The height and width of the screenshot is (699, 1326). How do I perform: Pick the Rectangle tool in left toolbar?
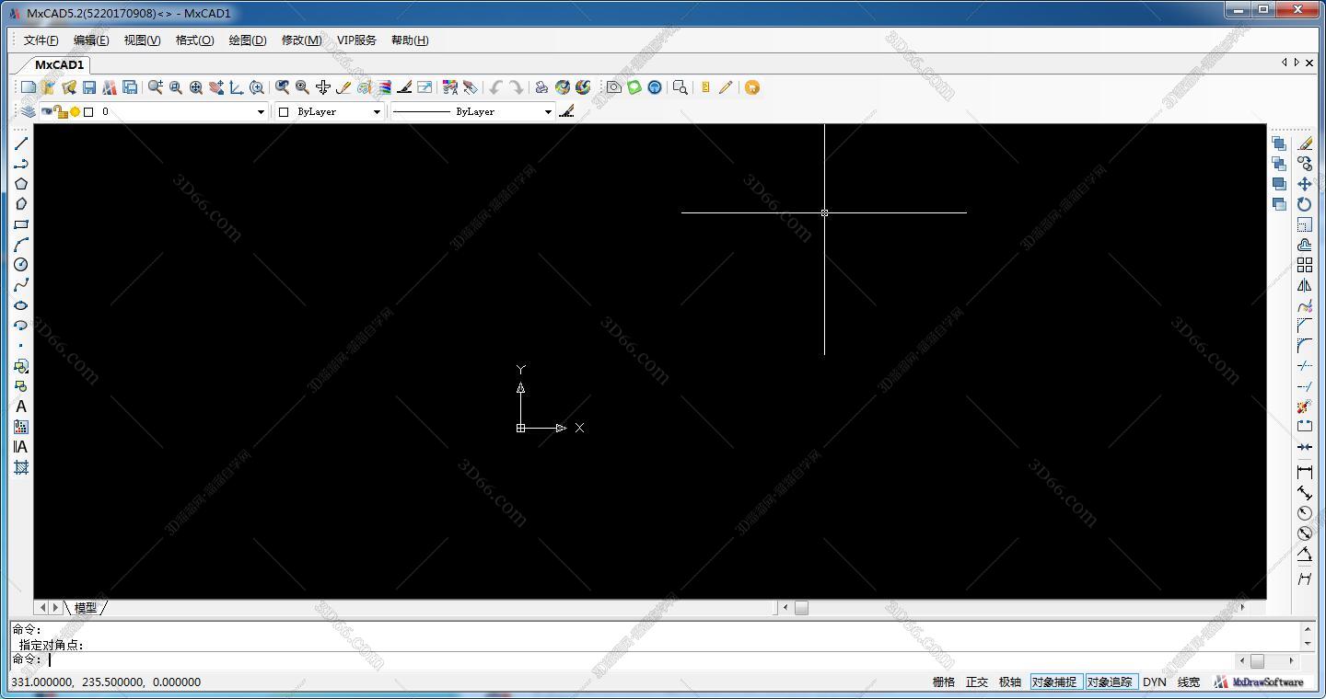pyautogui.click(x=20, y=224)
